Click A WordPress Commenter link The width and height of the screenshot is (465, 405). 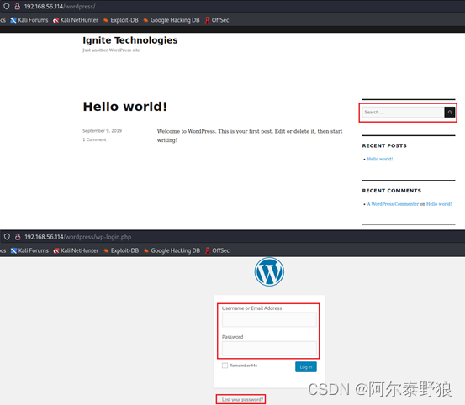[x=393, y=204]
